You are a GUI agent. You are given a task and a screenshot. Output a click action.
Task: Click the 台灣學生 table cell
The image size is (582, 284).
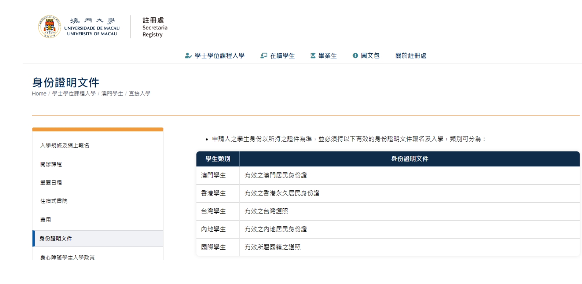(x=218, y=211)
